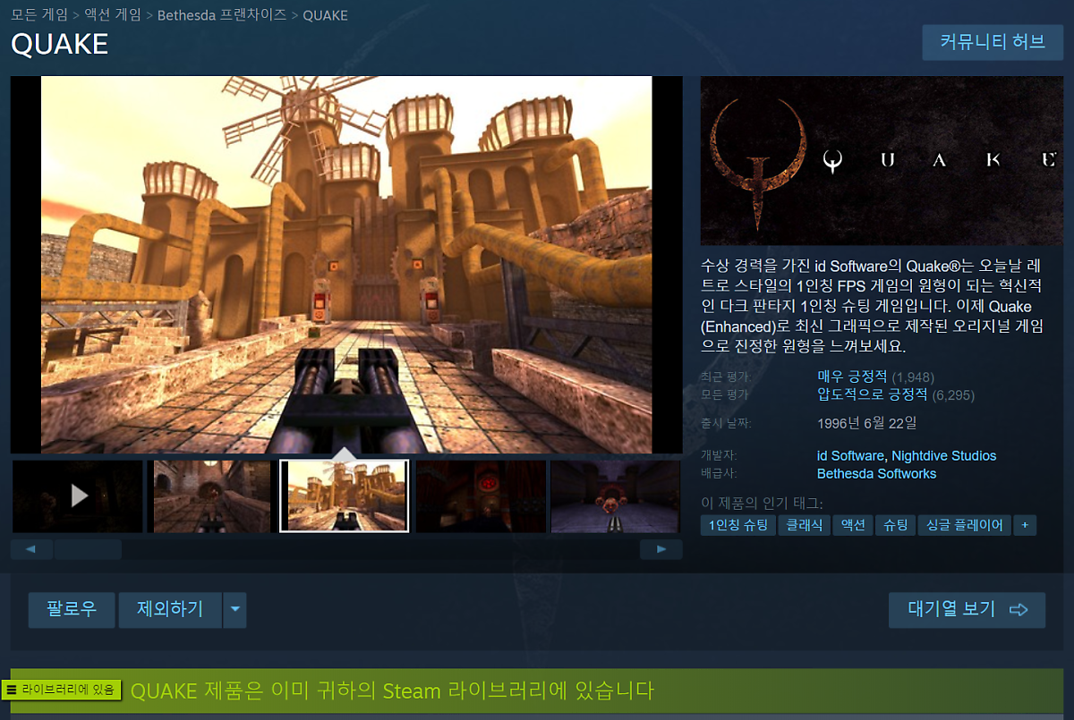The width and height of the screenshot is (1074, 720).
Task: Select the 싱글 플레이어 tag
Action: click(x=965, y=525)
